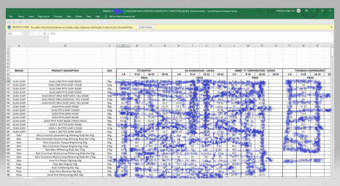The height and width of the screenshot is (186, 340).
Task: Select column O header
Action: (x=276, y=46)
